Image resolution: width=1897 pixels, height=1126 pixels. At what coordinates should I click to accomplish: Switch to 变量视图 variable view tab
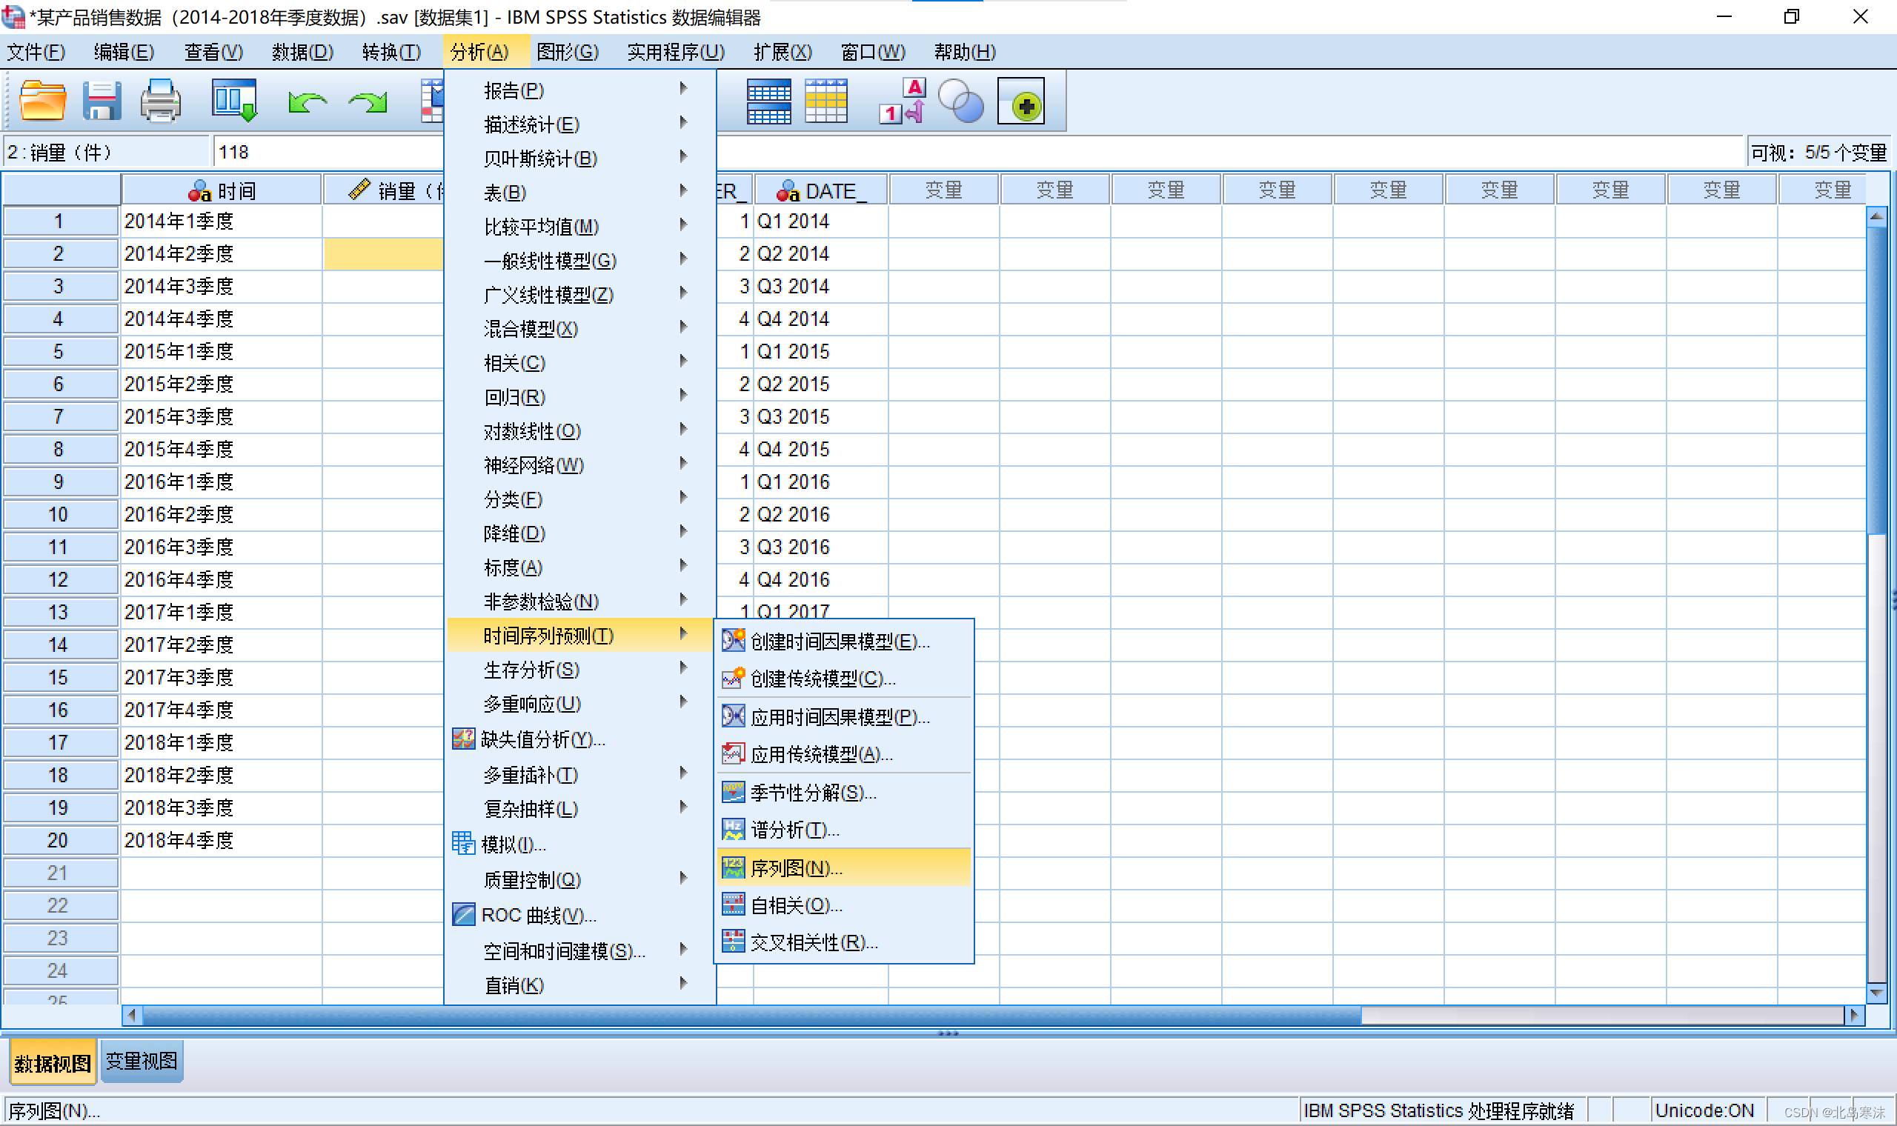142,1060
